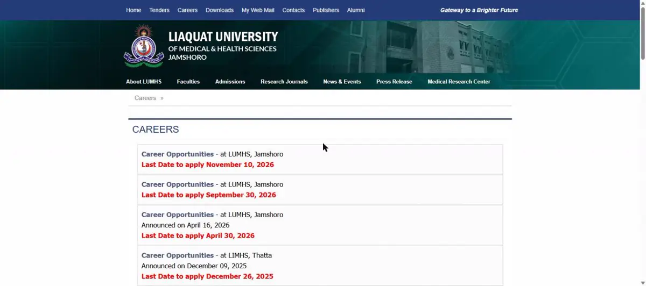
Task: Open the Admissions menu
Action: 230,82
